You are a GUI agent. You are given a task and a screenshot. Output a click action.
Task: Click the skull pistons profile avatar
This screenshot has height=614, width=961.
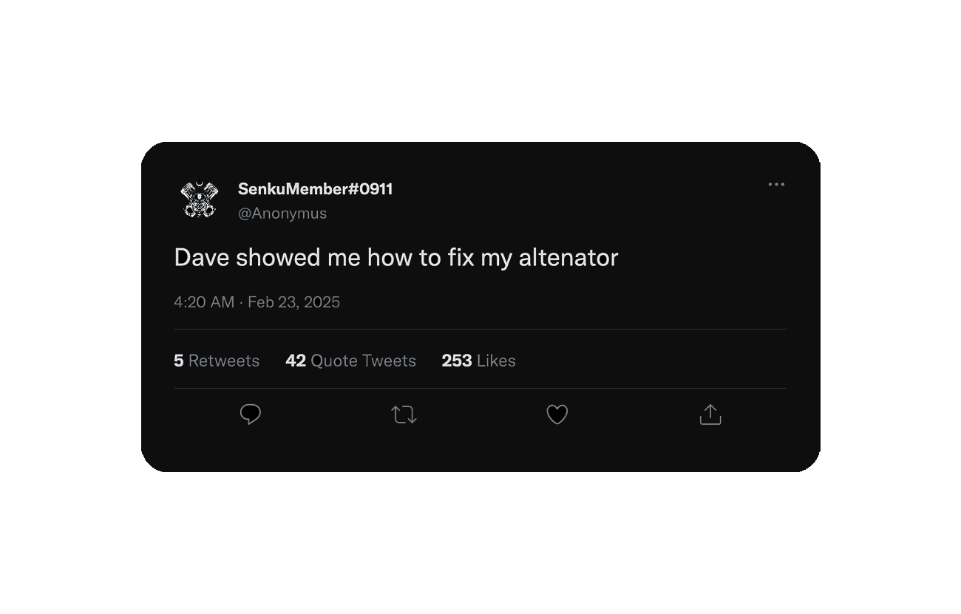tap(199, 199)
